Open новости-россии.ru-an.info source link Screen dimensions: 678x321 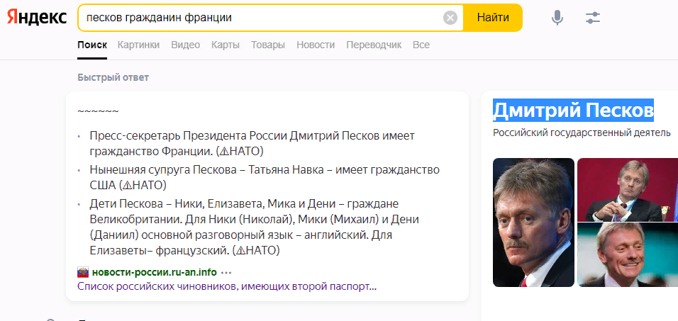155,273
